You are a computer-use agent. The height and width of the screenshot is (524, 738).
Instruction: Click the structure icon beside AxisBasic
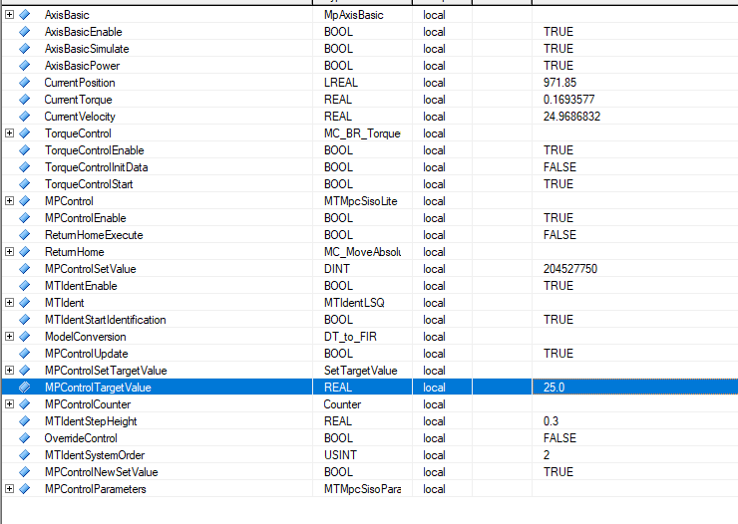[x=25, y=15]
